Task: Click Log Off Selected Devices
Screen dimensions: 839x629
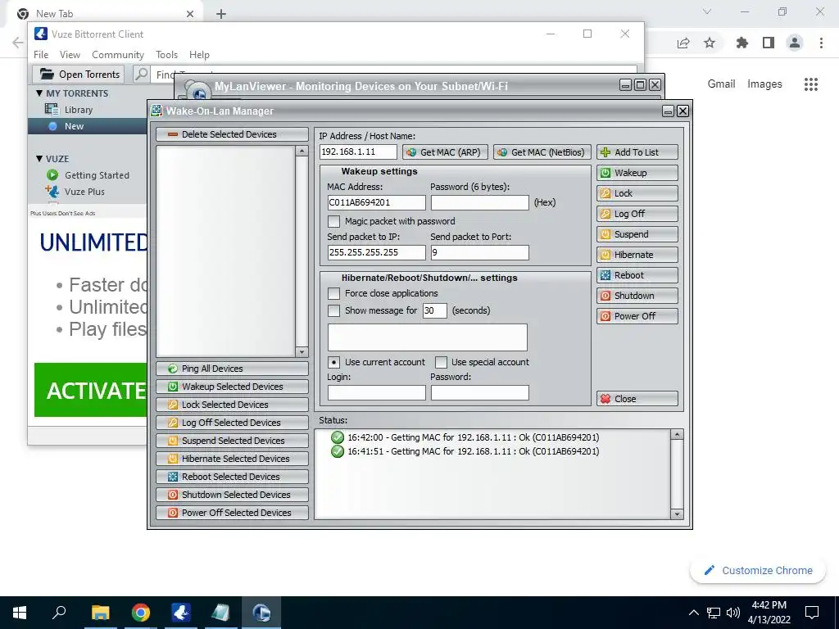Action: (x=232, y=423)
